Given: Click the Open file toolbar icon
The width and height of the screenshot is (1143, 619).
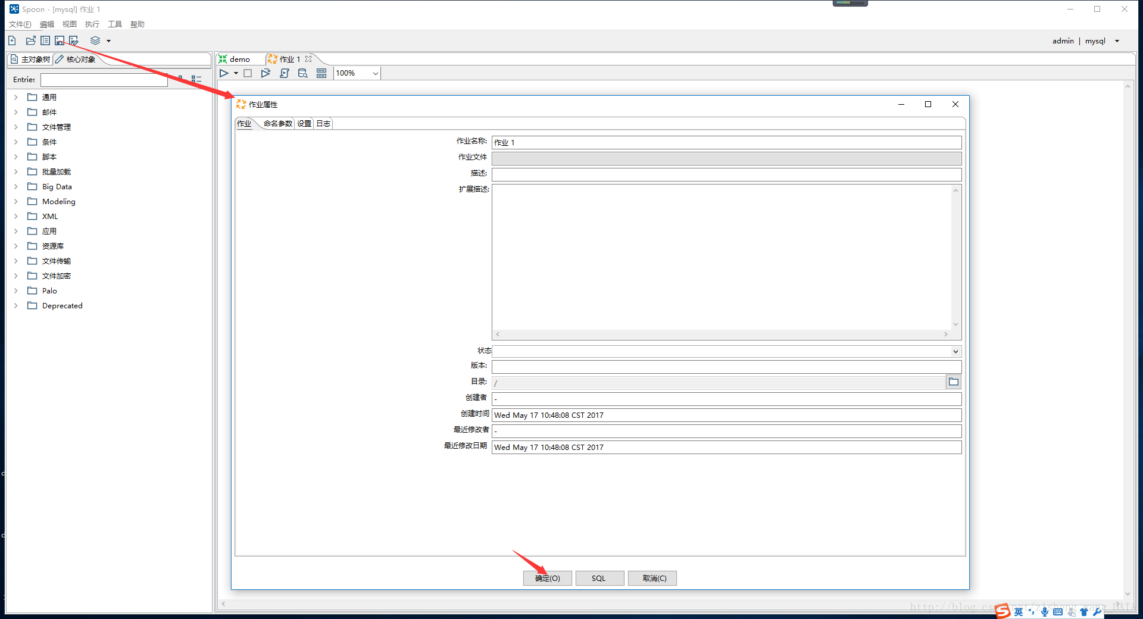Looking at the screenshot, I should [31, 40].
